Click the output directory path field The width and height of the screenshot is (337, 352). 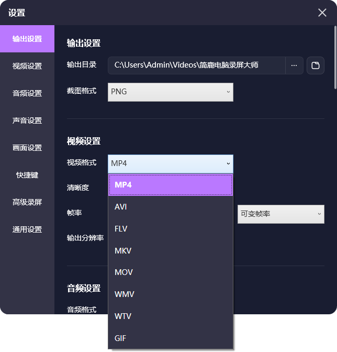coord(196,65)
